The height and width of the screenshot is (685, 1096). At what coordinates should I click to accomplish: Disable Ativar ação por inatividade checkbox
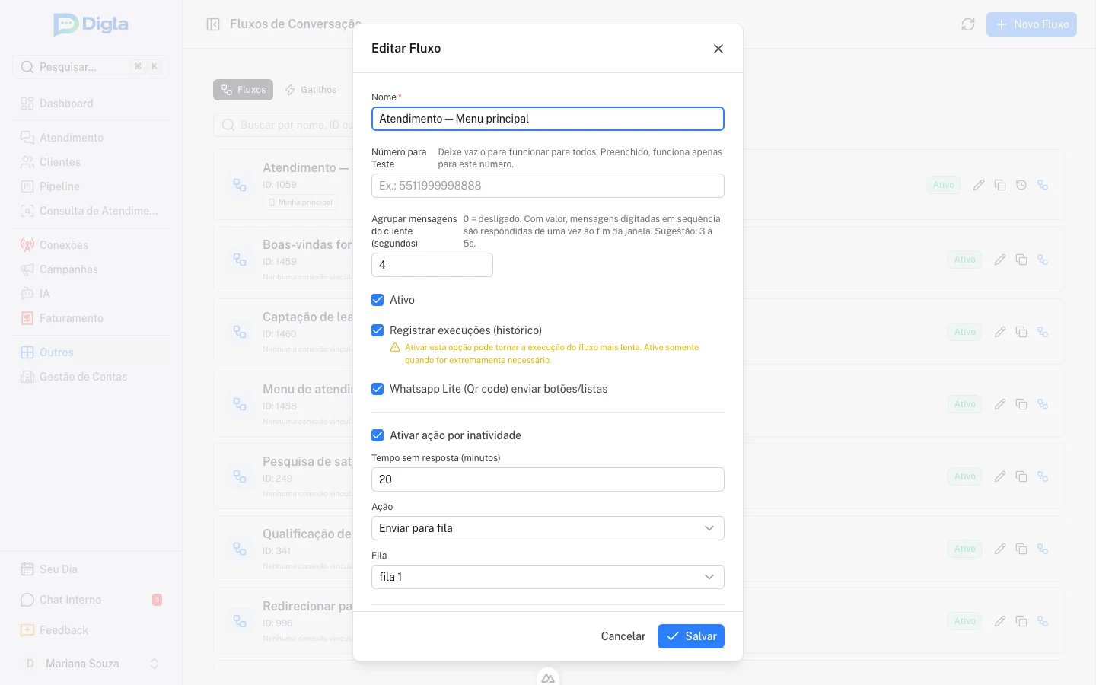pos(378,435)
